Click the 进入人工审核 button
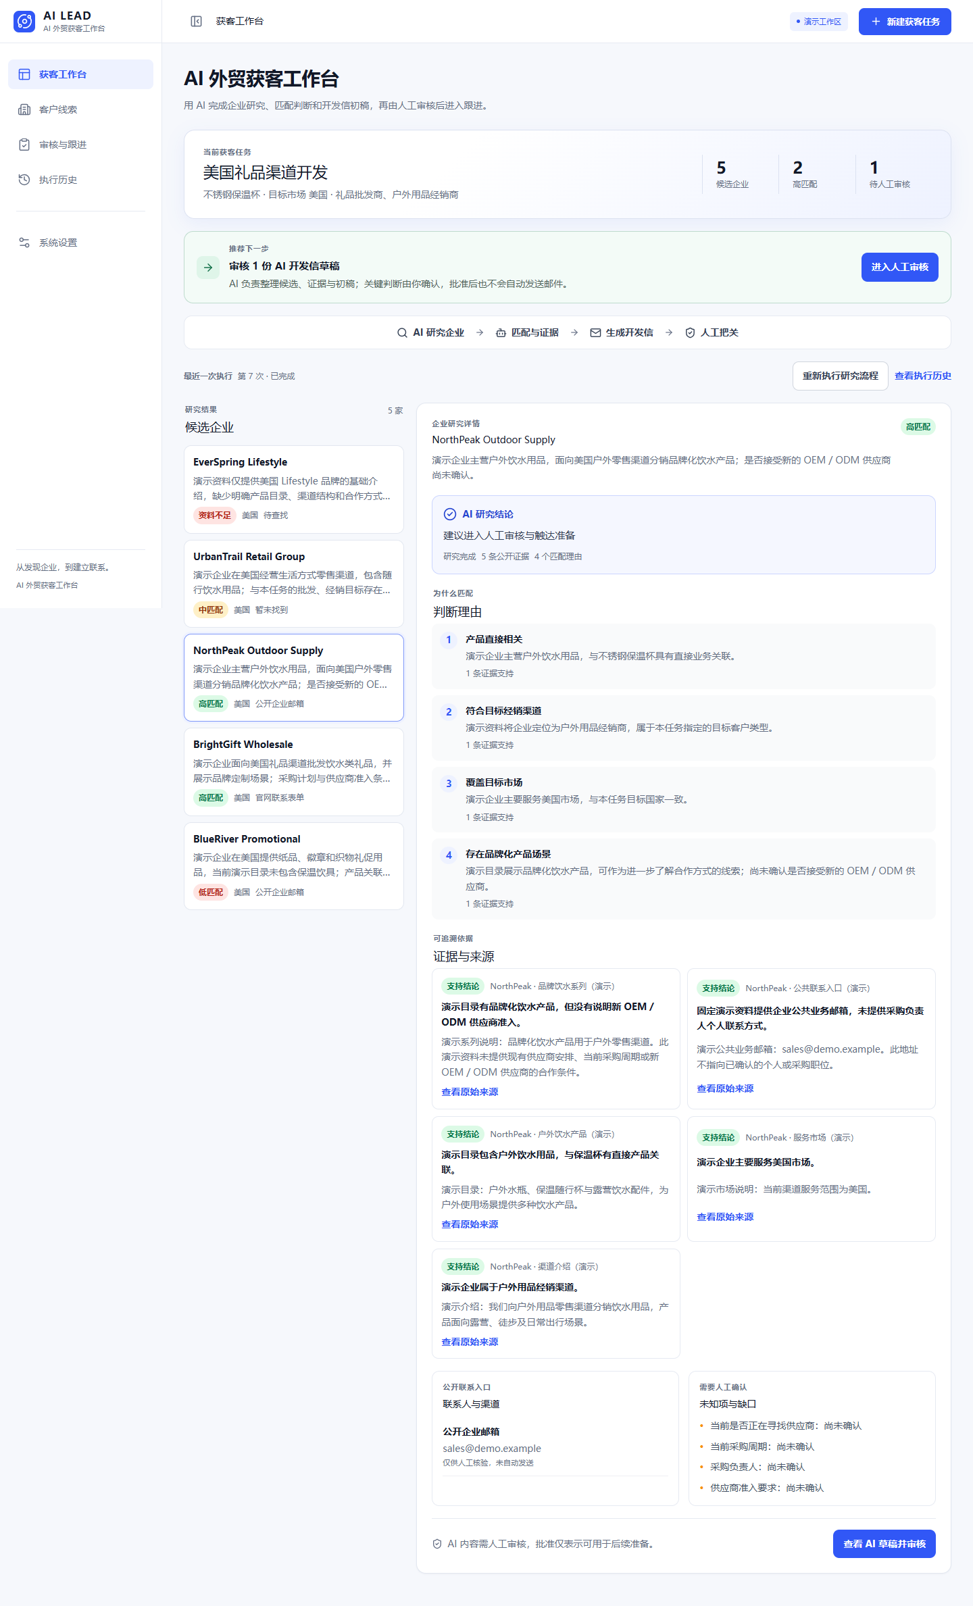This screenshot has width=973, height=1606. (x=899, y=268)
